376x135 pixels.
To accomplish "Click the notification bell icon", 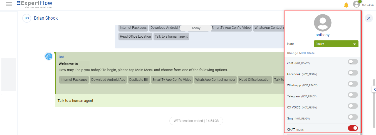I will tap(346, 5).
